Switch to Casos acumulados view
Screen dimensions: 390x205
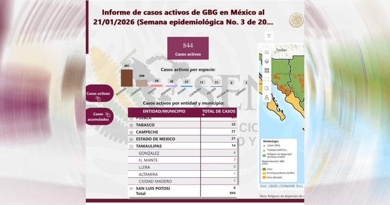[98, 117]
